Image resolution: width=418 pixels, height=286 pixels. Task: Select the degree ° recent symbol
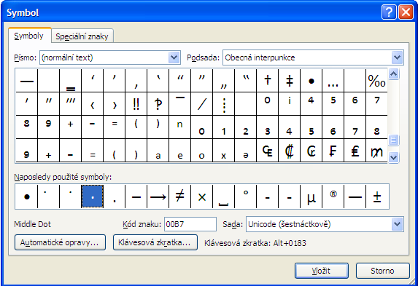click(246, 196)
